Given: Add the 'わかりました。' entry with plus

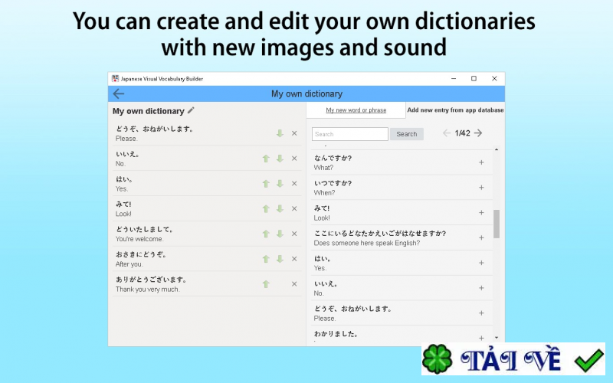Looking at the screenshot, I should 481,338.
